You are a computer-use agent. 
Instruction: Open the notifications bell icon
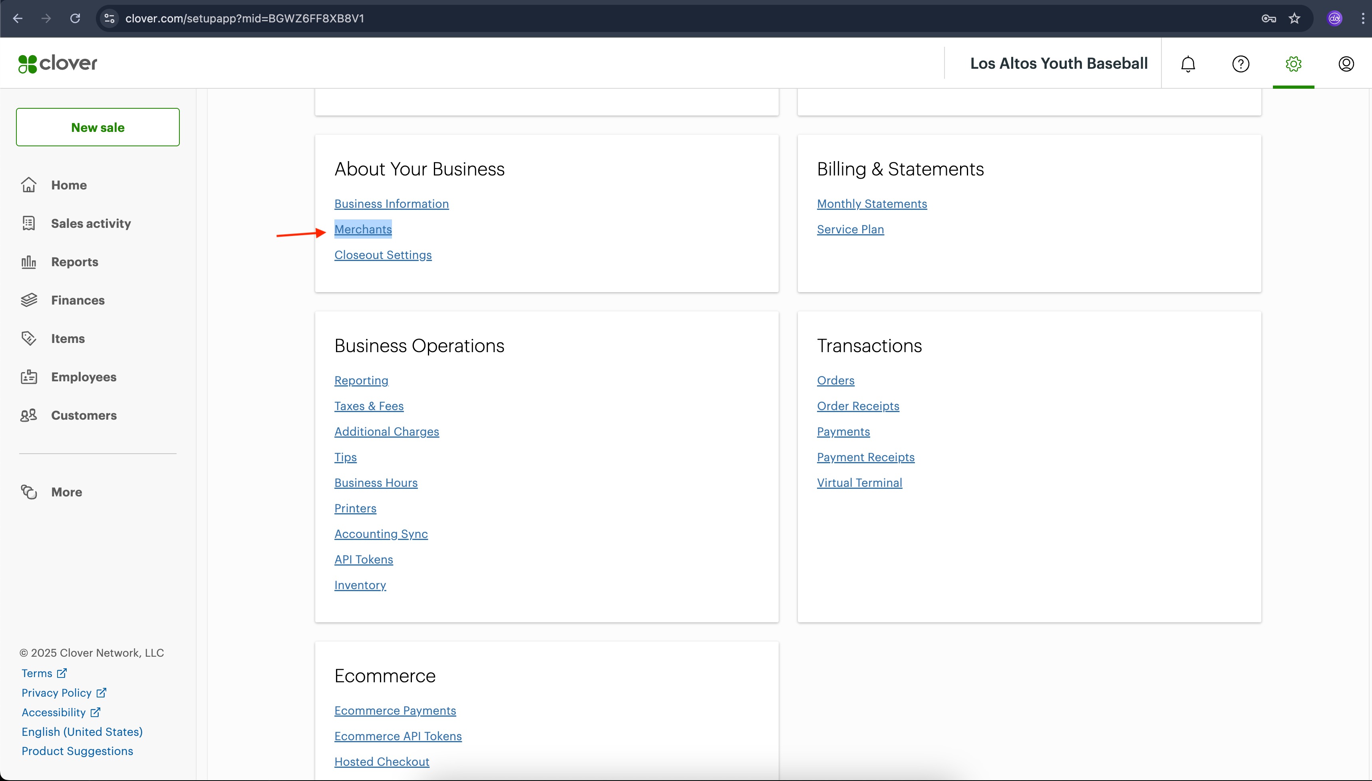1187,64
